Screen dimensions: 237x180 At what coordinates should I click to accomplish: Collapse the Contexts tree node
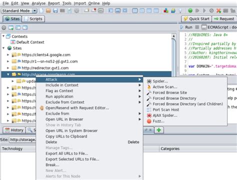click(x=3, y=36)
